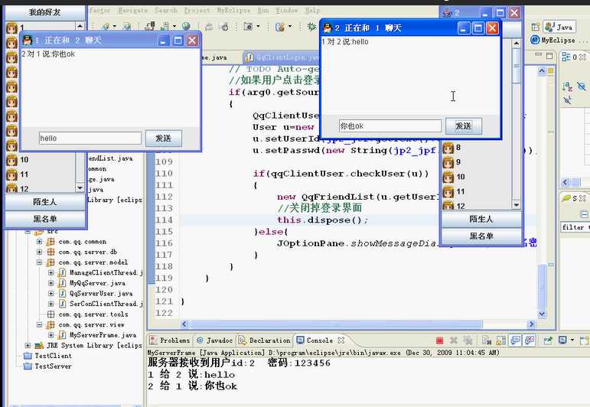Image resolution: width=590 pixels, height=407 pixels.
Task: Click the globe web browser toolbar icon
Action: tap(186, 26)
